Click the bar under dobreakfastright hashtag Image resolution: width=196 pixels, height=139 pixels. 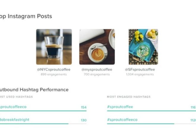43,124
